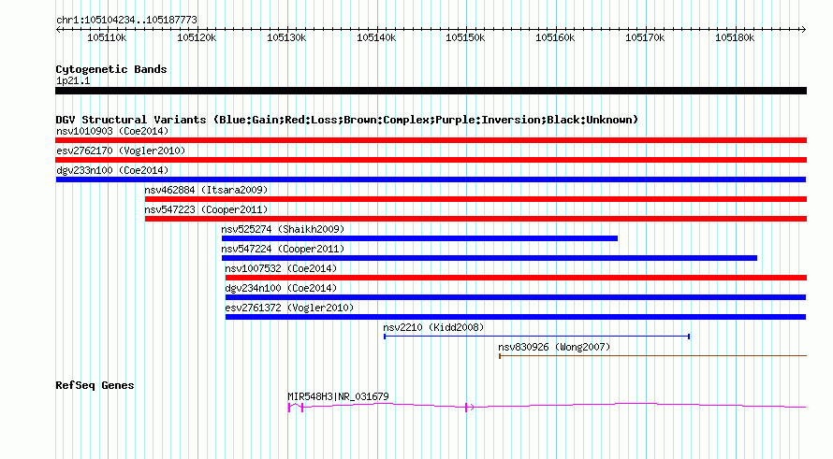Select the thin nsv2210 (Kidd2008) blue line
Image resolution: width=833 pixels, height=459 pixels.
536,337
